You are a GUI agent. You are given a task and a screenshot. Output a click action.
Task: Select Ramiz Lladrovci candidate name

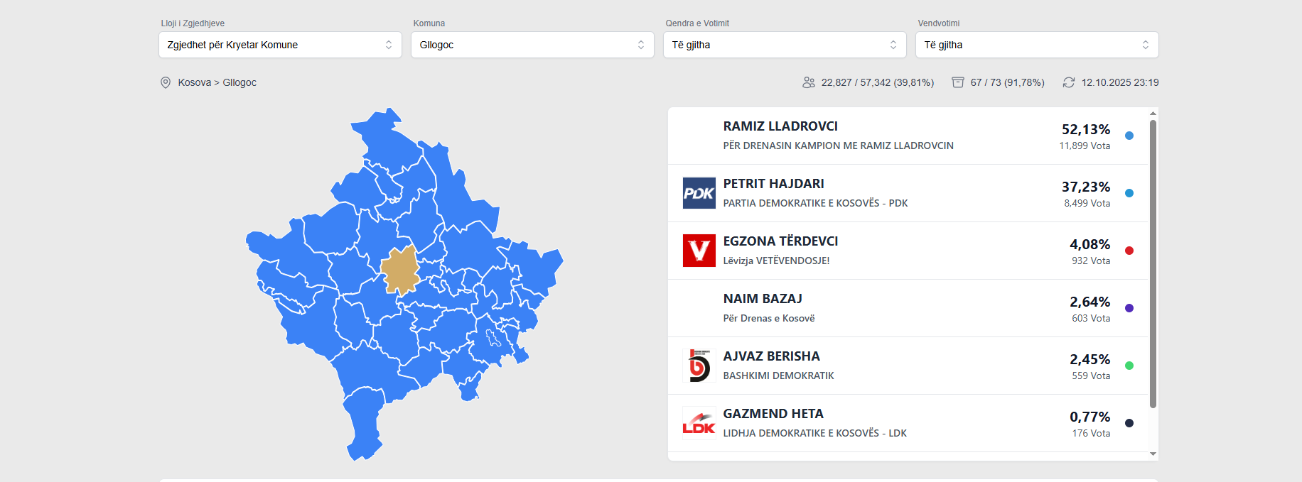pos(780,126)
